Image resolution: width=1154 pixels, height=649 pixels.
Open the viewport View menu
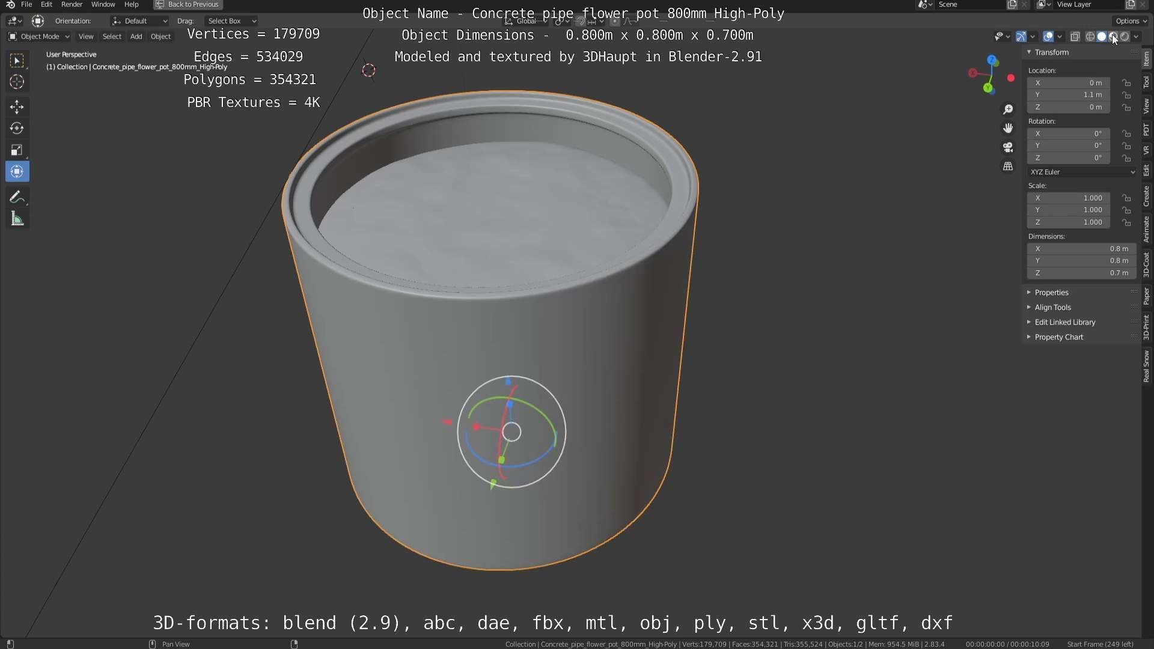tap(86, 37)
